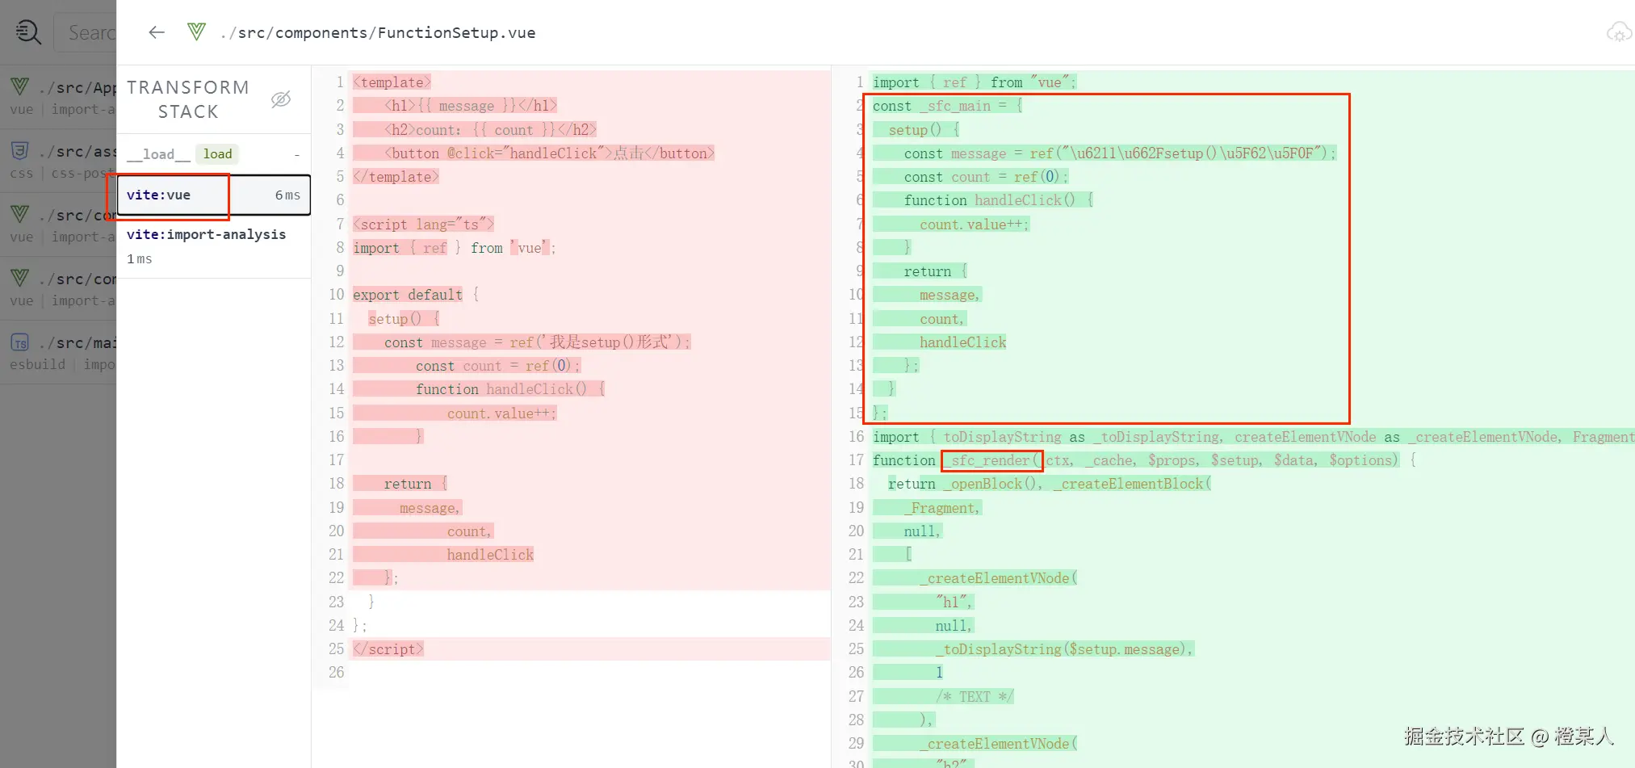Click the ./src/components/FunctionSetup.vue file path
The image size is (1635, 768).
(x=378, y=33)
